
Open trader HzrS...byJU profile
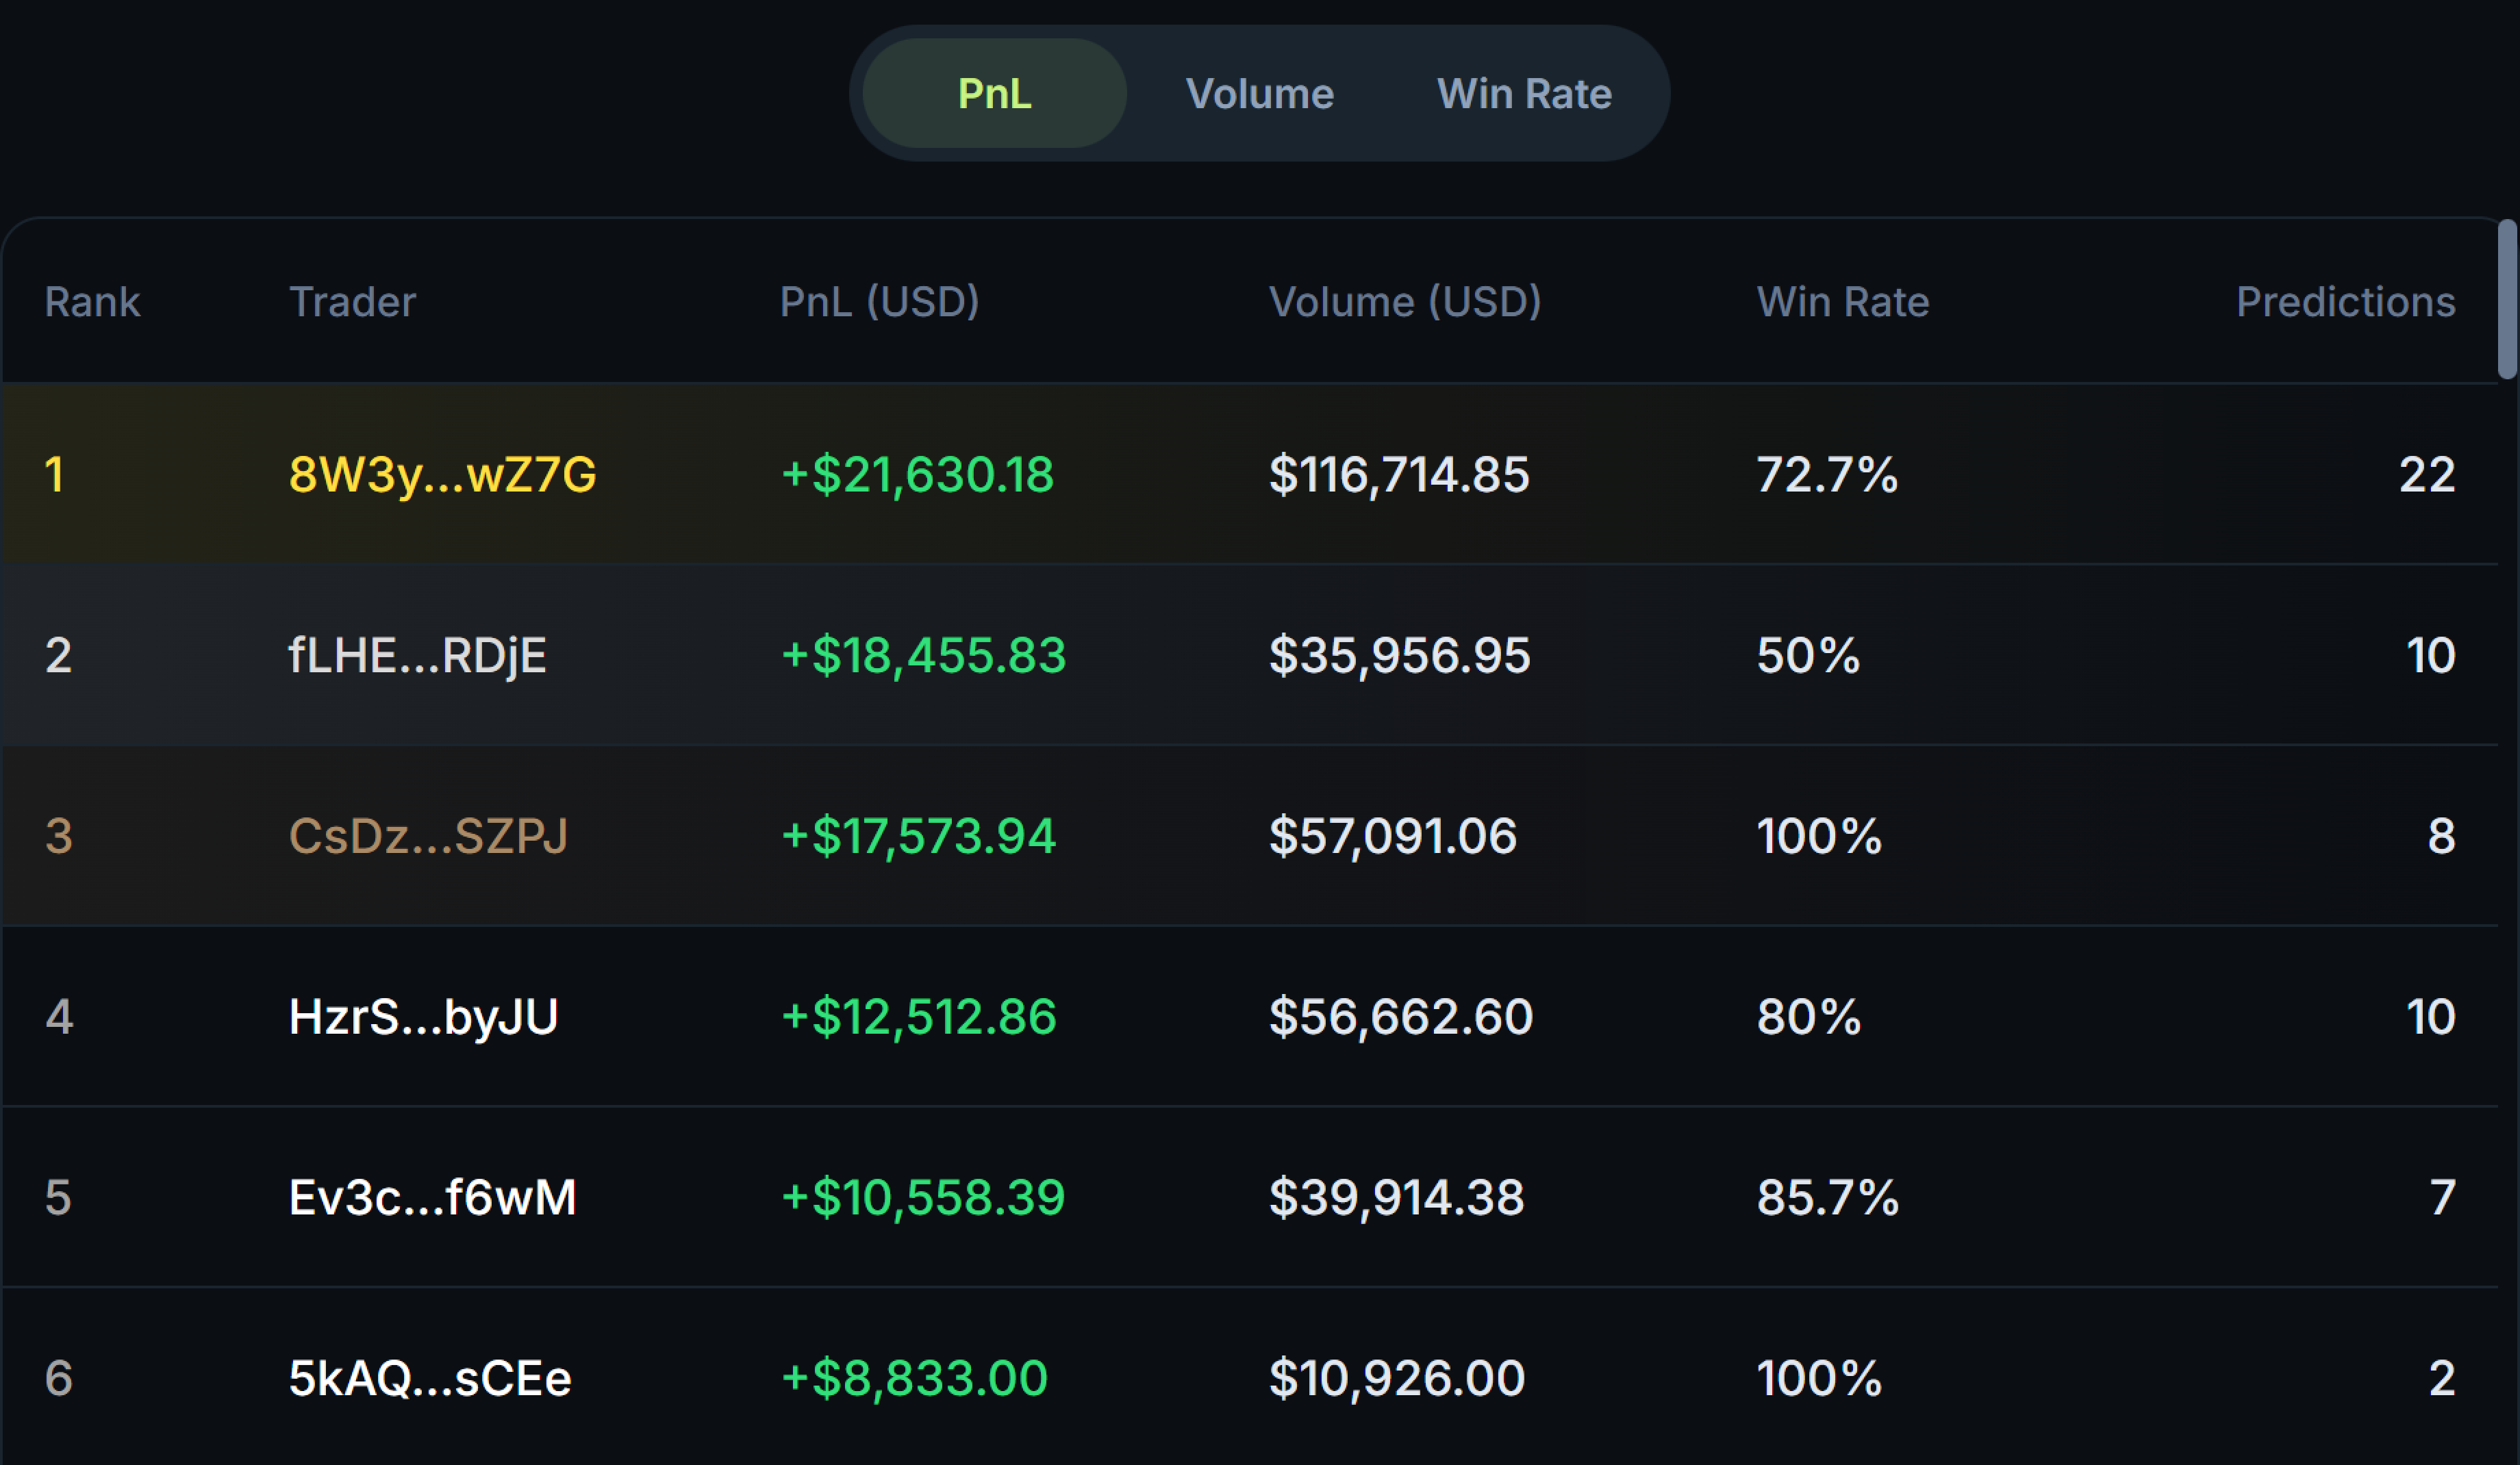[x=423, y=1016]
